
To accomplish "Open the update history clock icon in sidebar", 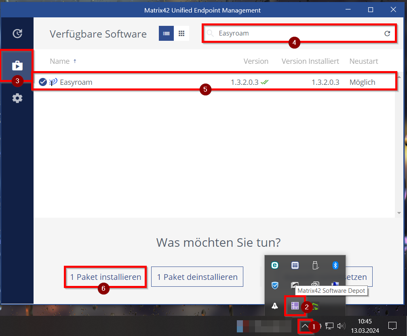I will [x=17, y=34].
